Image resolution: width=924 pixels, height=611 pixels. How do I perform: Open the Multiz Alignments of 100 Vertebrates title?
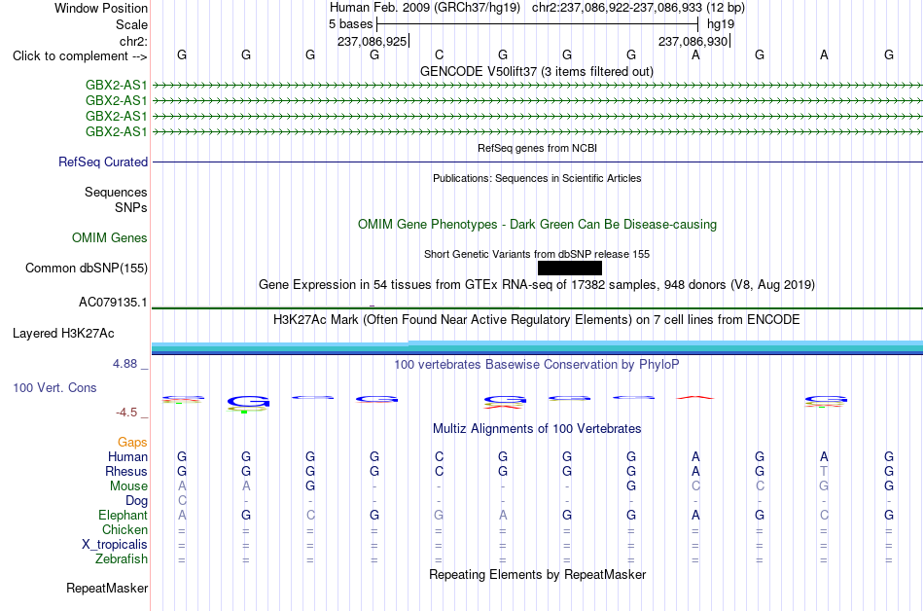pos(537,429)
